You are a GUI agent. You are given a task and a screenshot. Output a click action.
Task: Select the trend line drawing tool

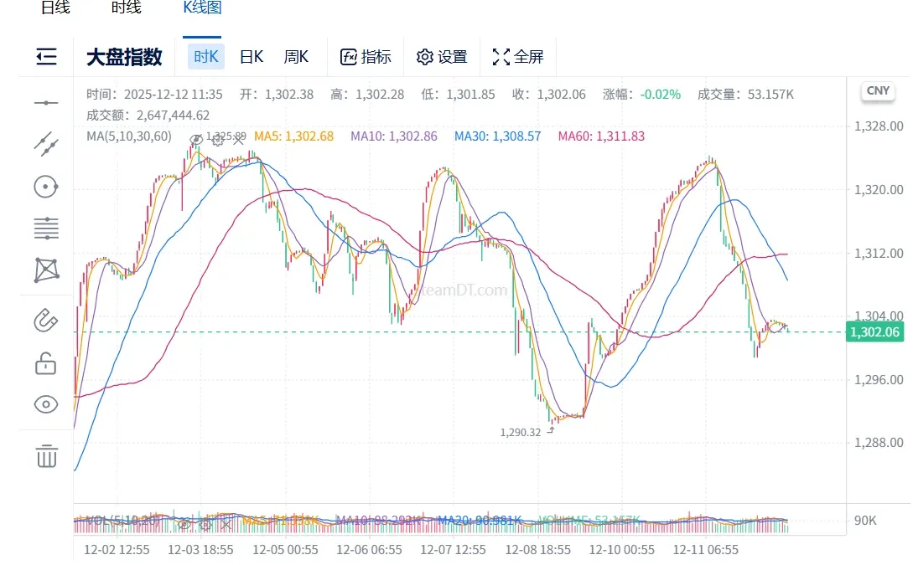46,144
